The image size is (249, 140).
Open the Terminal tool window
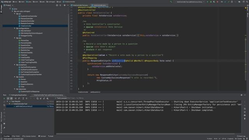[x=42, y=136]
